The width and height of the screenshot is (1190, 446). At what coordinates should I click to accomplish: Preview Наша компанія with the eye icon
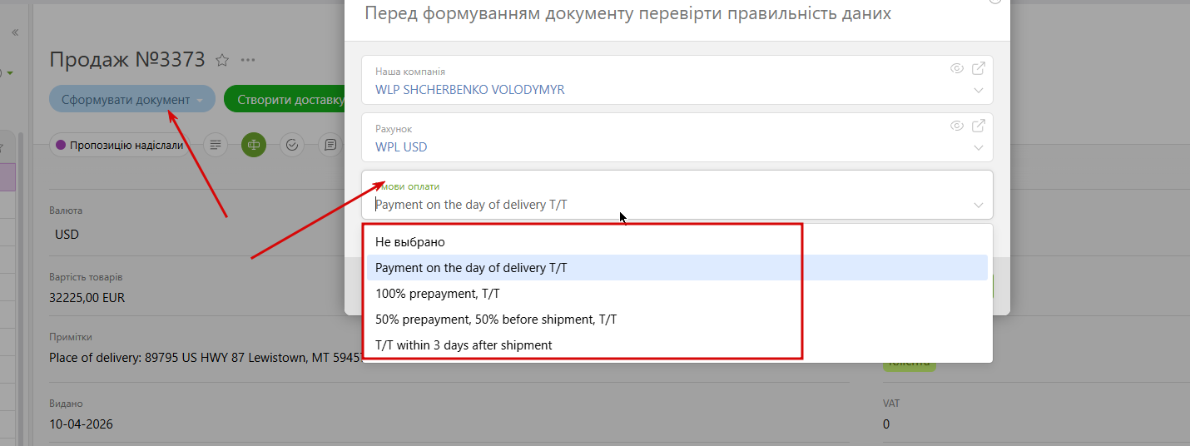pos(957,68)
